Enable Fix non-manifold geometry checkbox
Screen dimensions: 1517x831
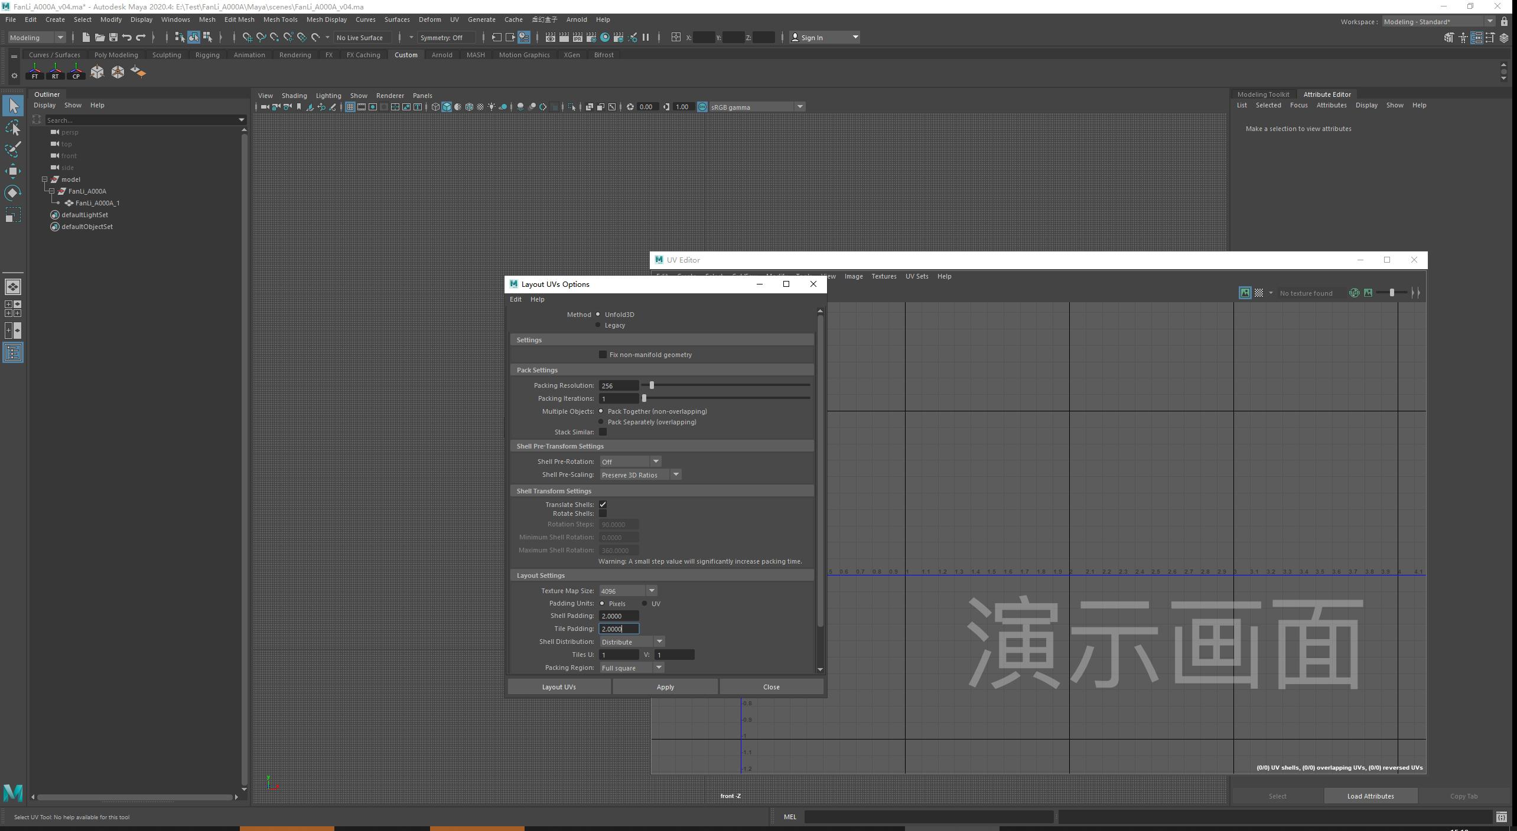pos(603,355)
